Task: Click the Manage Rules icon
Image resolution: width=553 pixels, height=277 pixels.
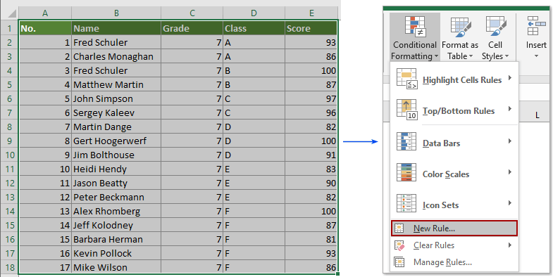Action: [399, 262]
